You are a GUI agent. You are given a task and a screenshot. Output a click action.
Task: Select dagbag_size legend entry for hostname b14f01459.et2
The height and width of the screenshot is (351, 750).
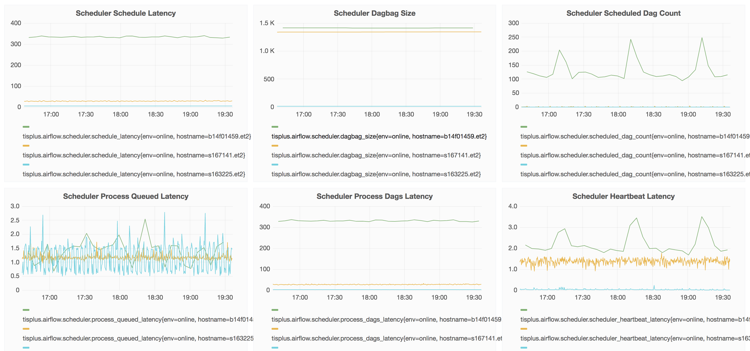point(379,136)
